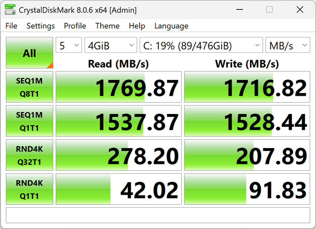Click the SEQ1M Q8T1 read value 1769.87
Screen dimensions: 316x229
[118, 87]
